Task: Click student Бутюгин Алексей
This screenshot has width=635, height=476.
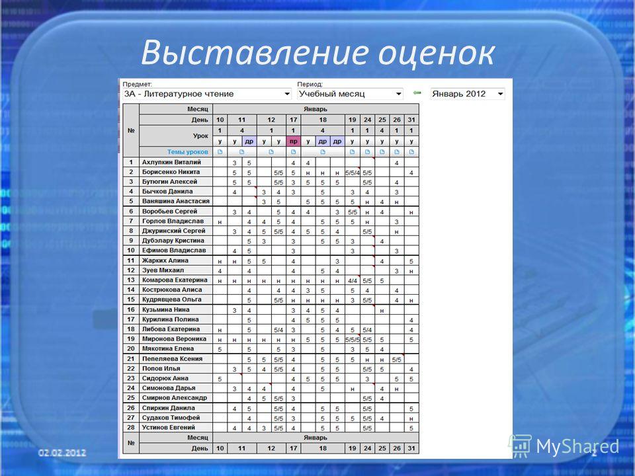Action: coord(169,181)
